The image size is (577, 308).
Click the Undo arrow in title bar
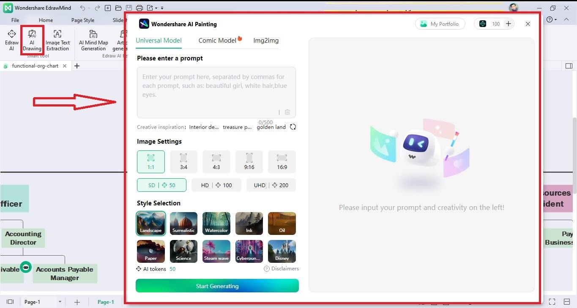click(82, 8)
